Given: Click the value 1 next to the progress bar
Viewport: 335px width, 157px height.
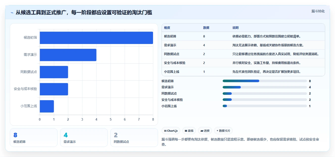Looking at the screenshot, I should (310, 106).
